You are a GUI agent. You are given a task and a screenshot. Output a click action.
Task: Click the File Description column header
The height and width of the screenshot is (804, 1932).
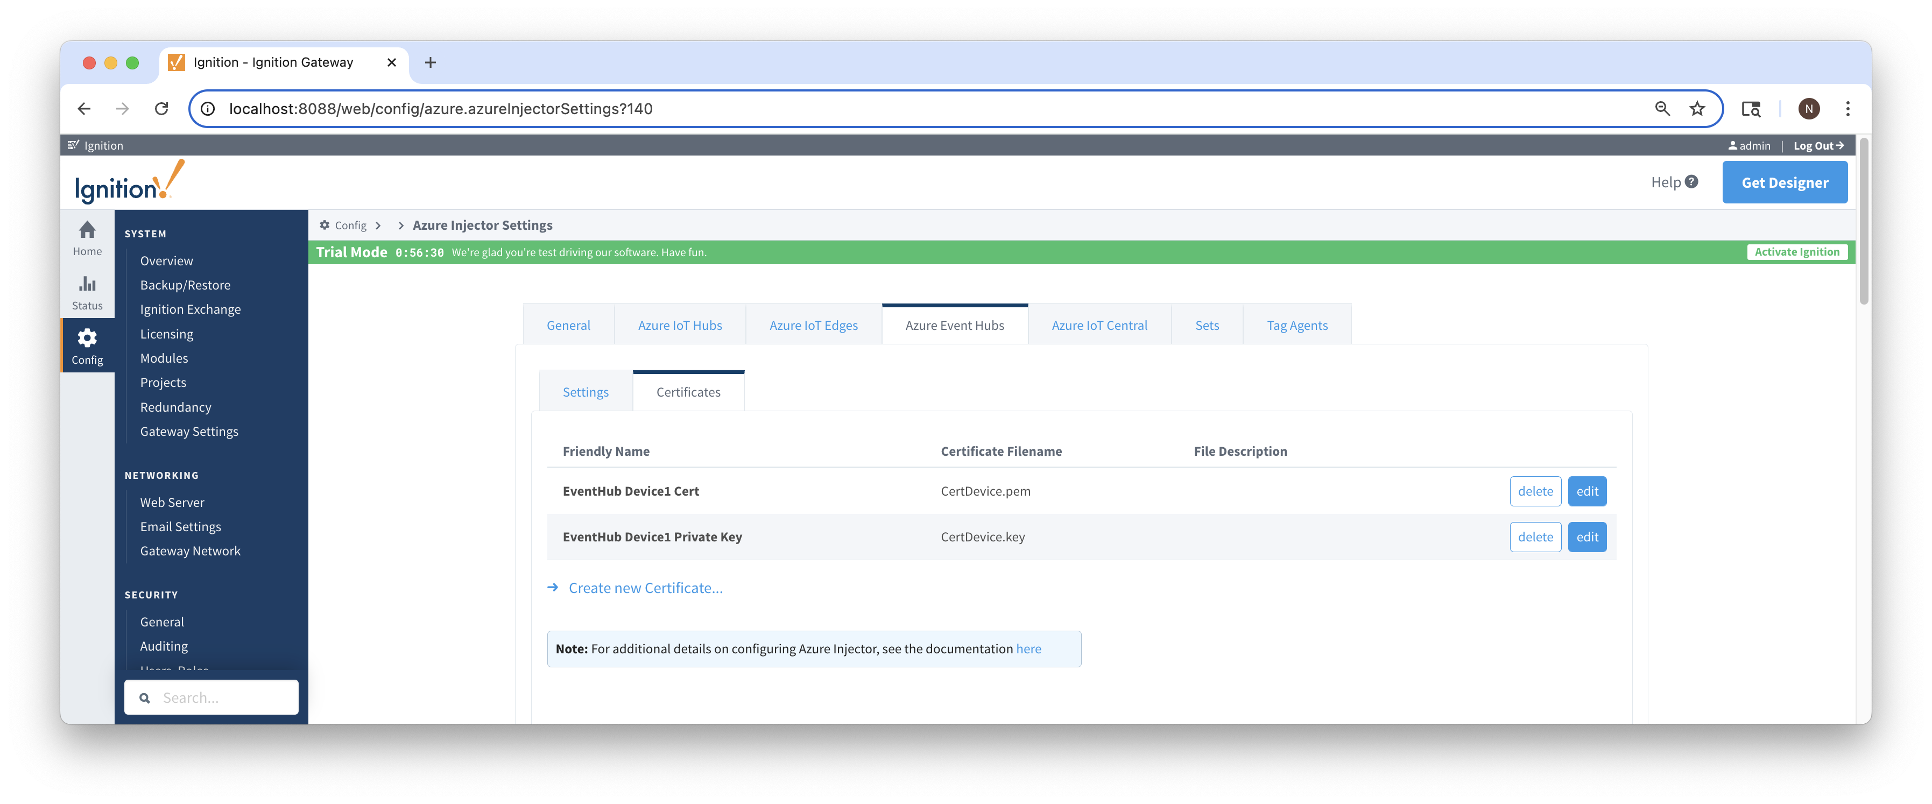[x=1240, y=451]
